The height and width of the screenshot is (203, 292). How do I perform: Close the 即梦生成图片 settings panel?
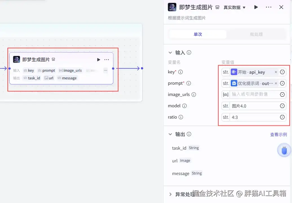point(281,7)
